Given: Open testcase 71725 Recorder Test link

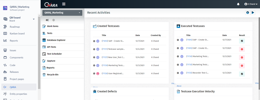Looking at the screenshot, I should click(198, 73).
